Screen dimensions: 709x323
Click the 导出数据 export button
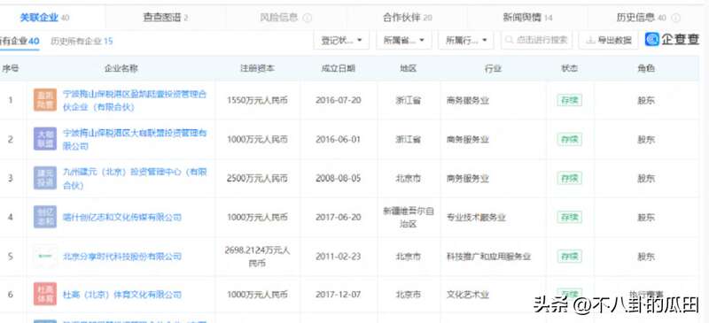[609, 40]
